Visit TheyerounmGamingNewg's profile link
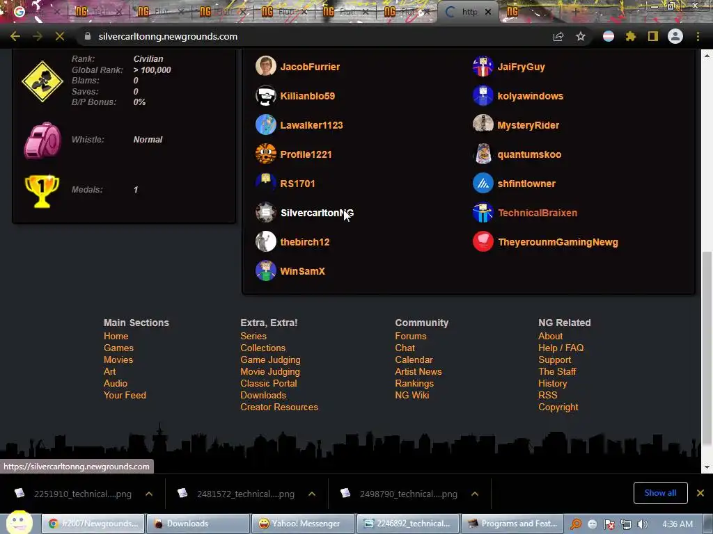Screen dimensions: 713x534 tap(558, 242)
